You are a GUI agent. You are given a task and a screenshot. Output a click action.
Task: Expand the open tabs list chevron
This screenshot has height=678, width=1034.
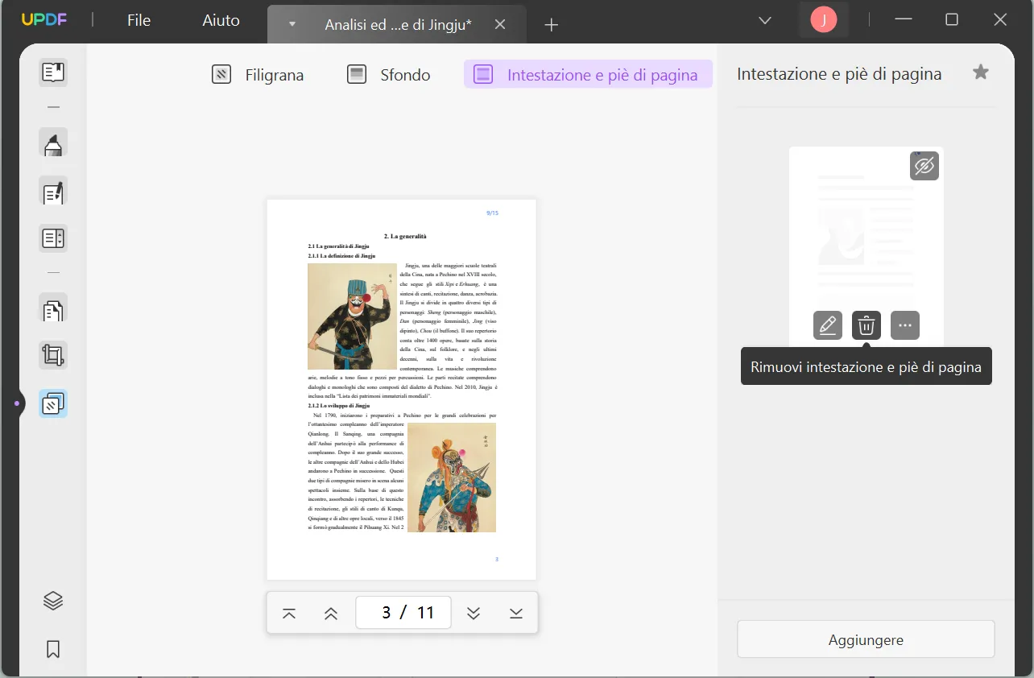click(x=765, y=20)
